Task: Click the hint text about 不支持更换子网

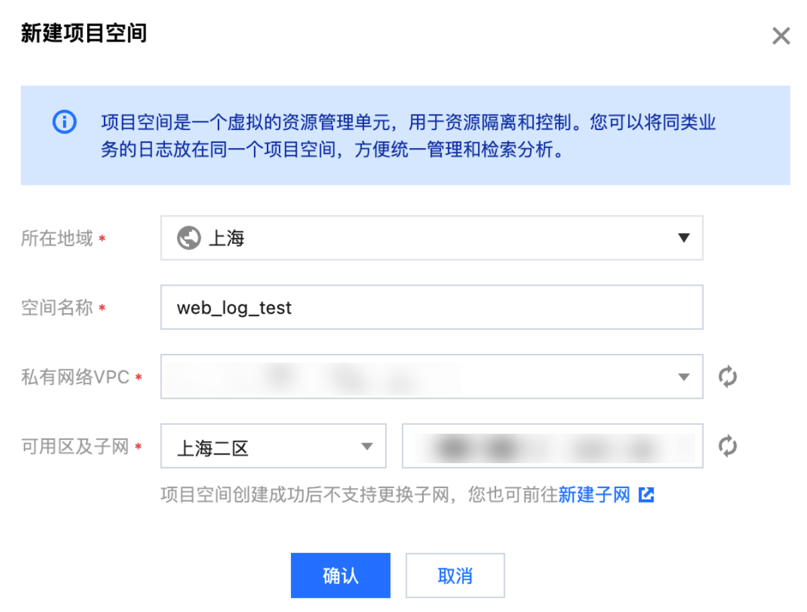Action: [x=359, y=495]
